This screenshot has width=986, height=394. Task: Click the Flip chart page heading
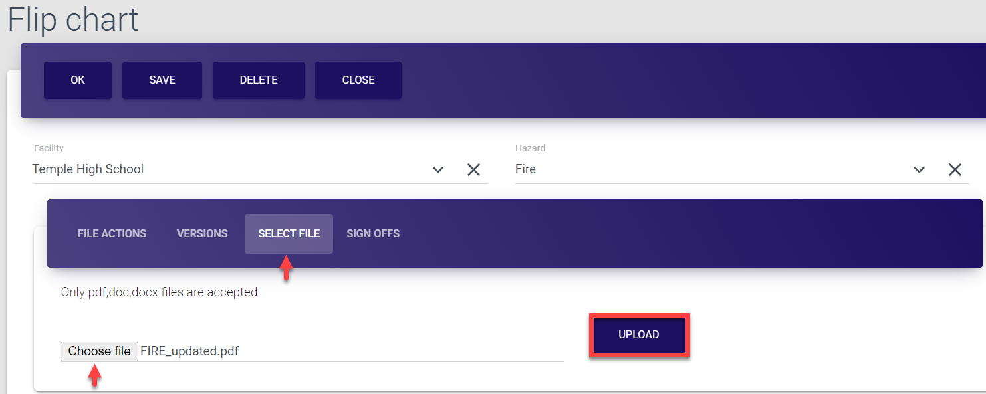pyautogui.click(x=73, y=19)
